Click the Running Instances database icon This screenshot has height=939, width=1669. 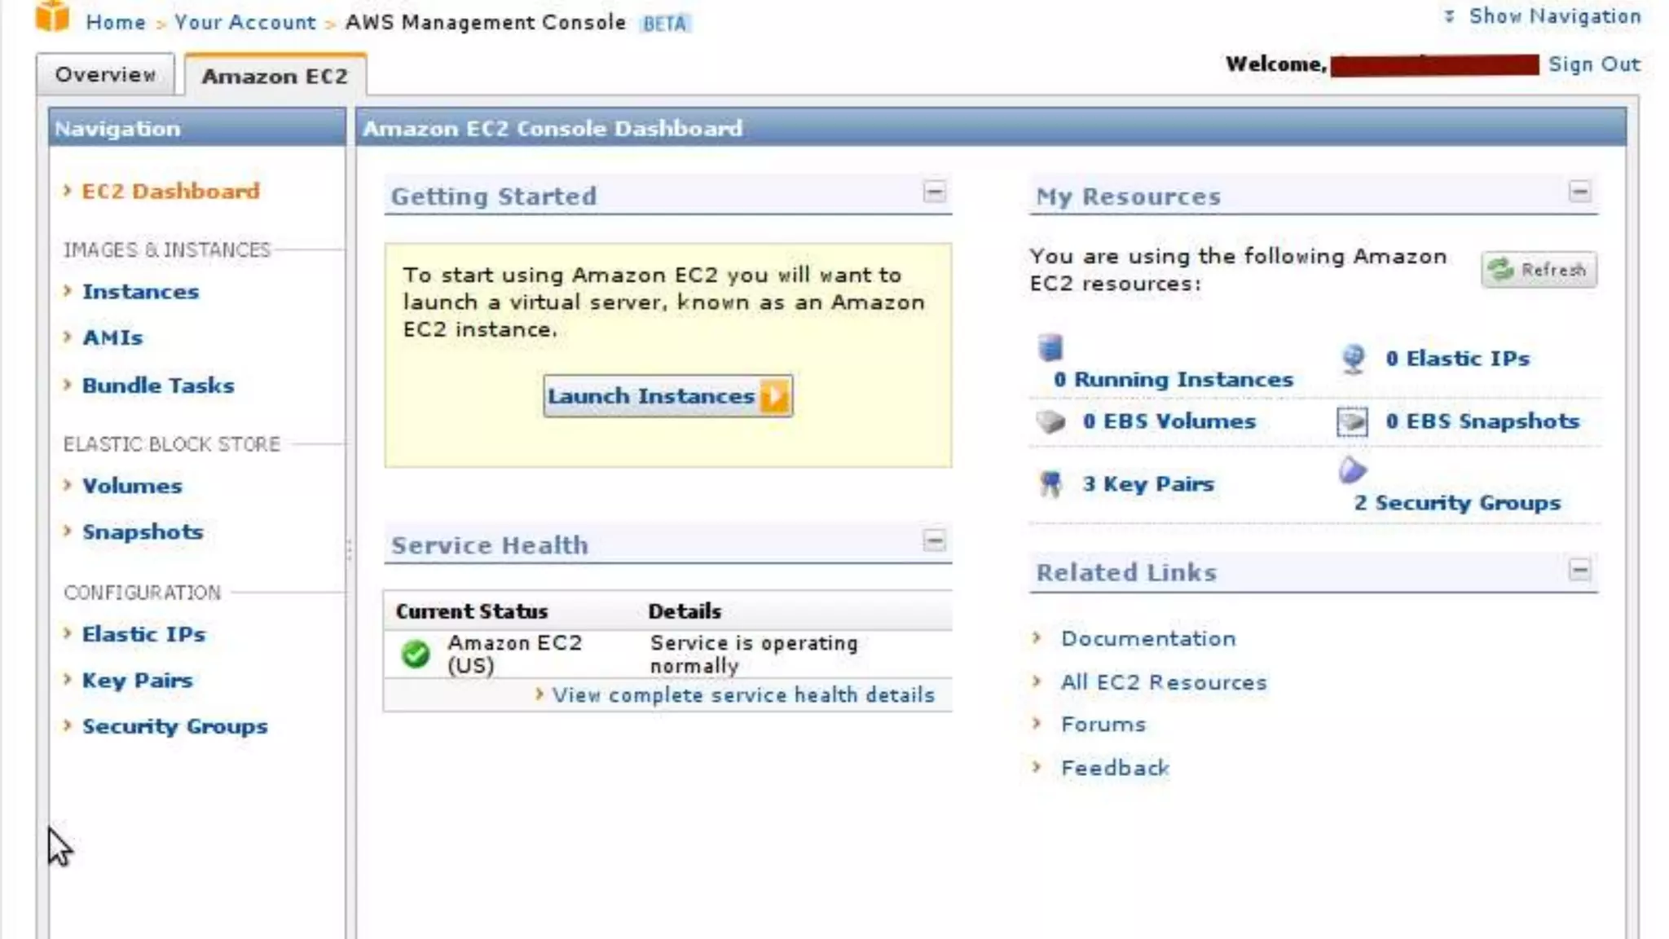click(1050, 348)
